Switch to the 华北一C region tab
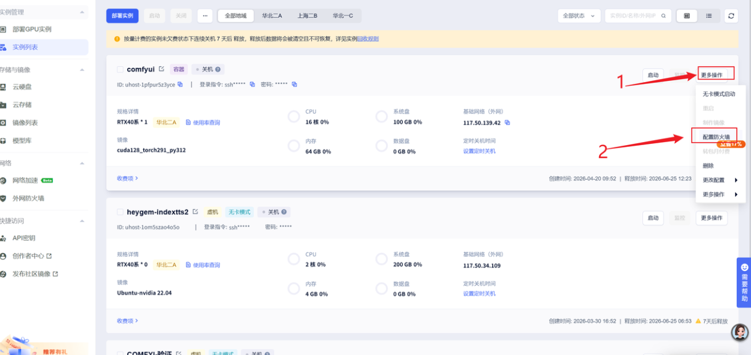This screenshot has width=751, height=355. pos(343,16)
